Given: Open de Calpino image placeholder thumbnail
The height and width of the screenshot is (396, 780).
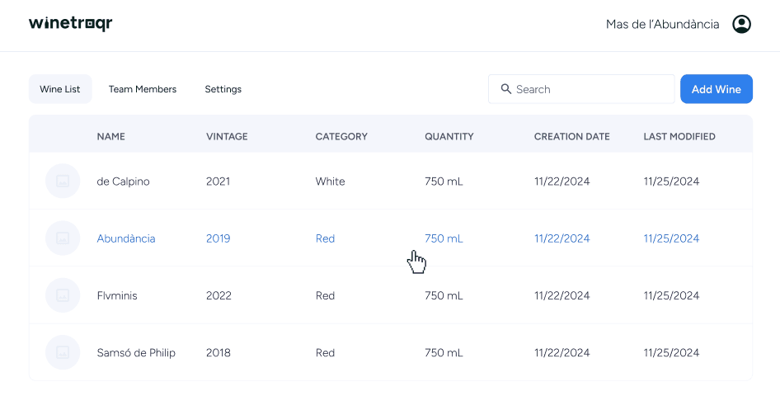Looking at the screenshot, I should [x=63, y=181].
